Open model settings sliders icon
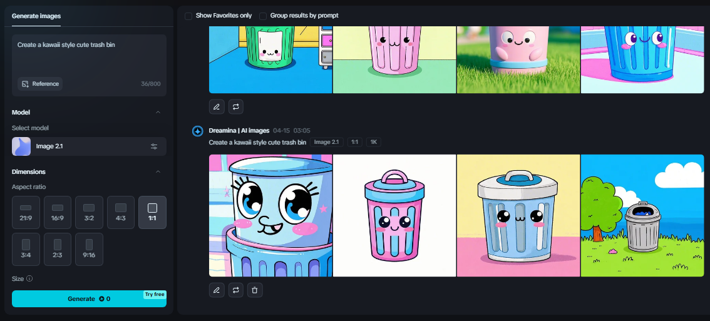 point(154,146)
